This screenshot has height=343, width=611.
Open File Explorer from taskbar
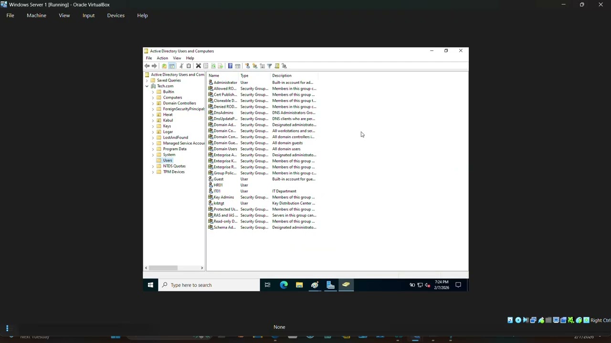pos(299,285)
